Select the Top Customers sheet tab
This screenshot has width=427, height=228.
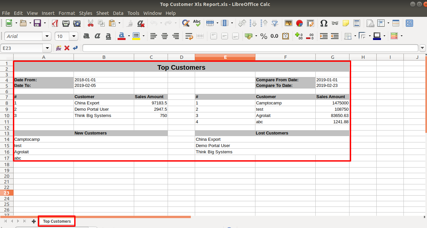click(57, 221)
